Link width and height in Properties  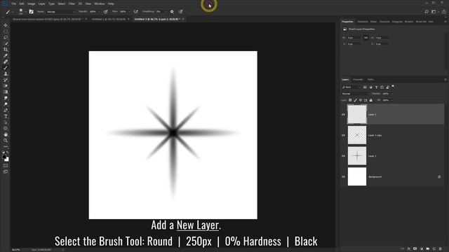tap(366, 38)
